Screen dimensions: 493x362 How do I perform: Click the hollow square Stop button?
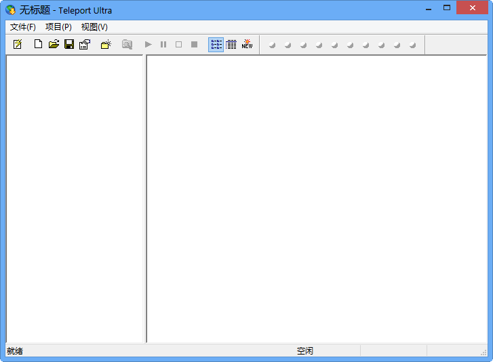[x=178, y=44]
